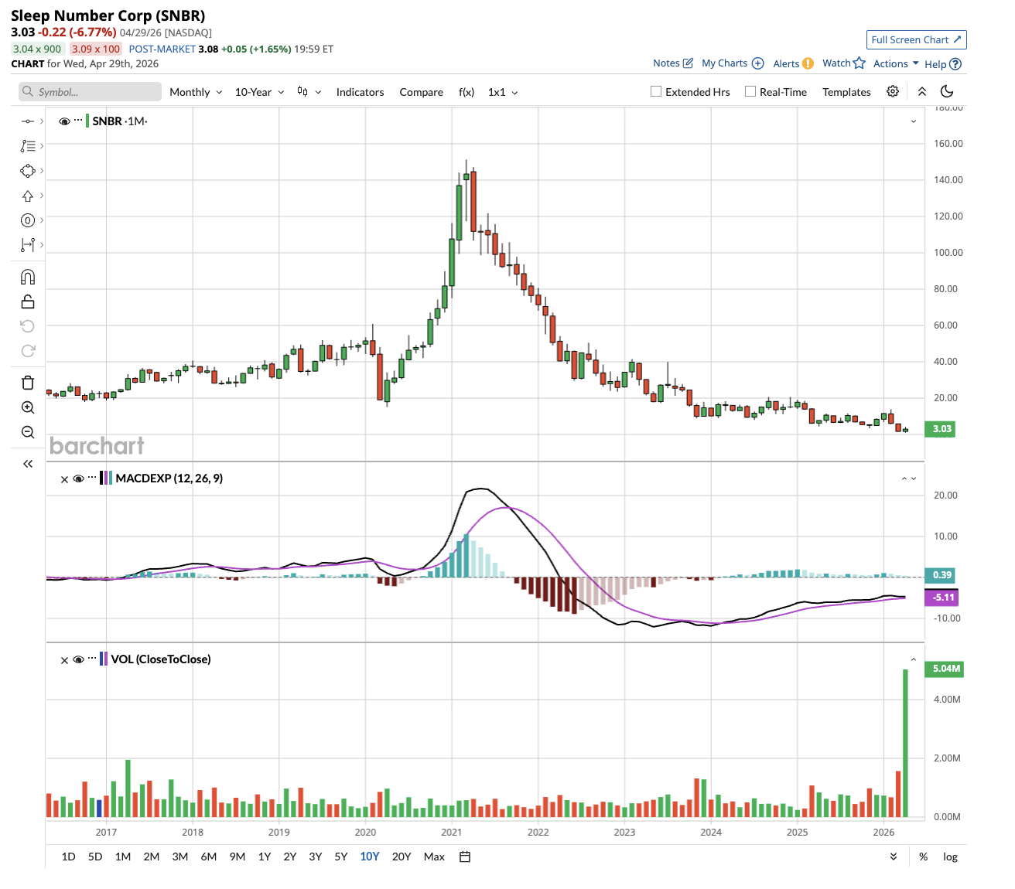Open SNBR series more options
Viewport: 1015px width, 889px height.
78,121
